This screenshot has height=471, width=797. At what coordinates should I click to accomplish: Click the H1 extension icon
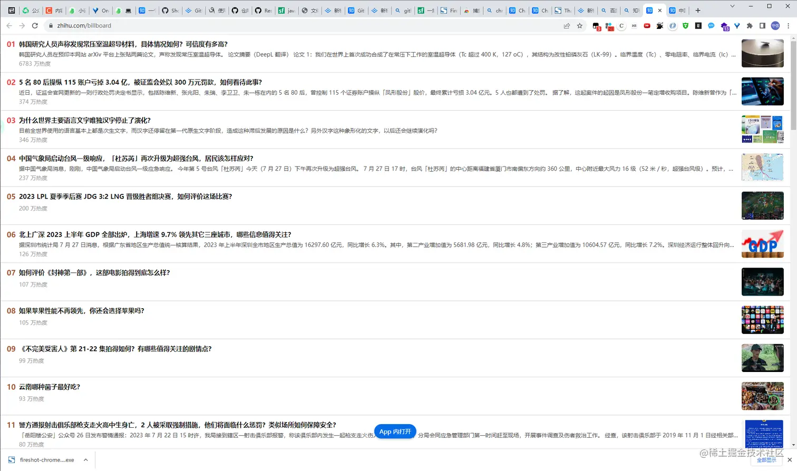point(634,25)
